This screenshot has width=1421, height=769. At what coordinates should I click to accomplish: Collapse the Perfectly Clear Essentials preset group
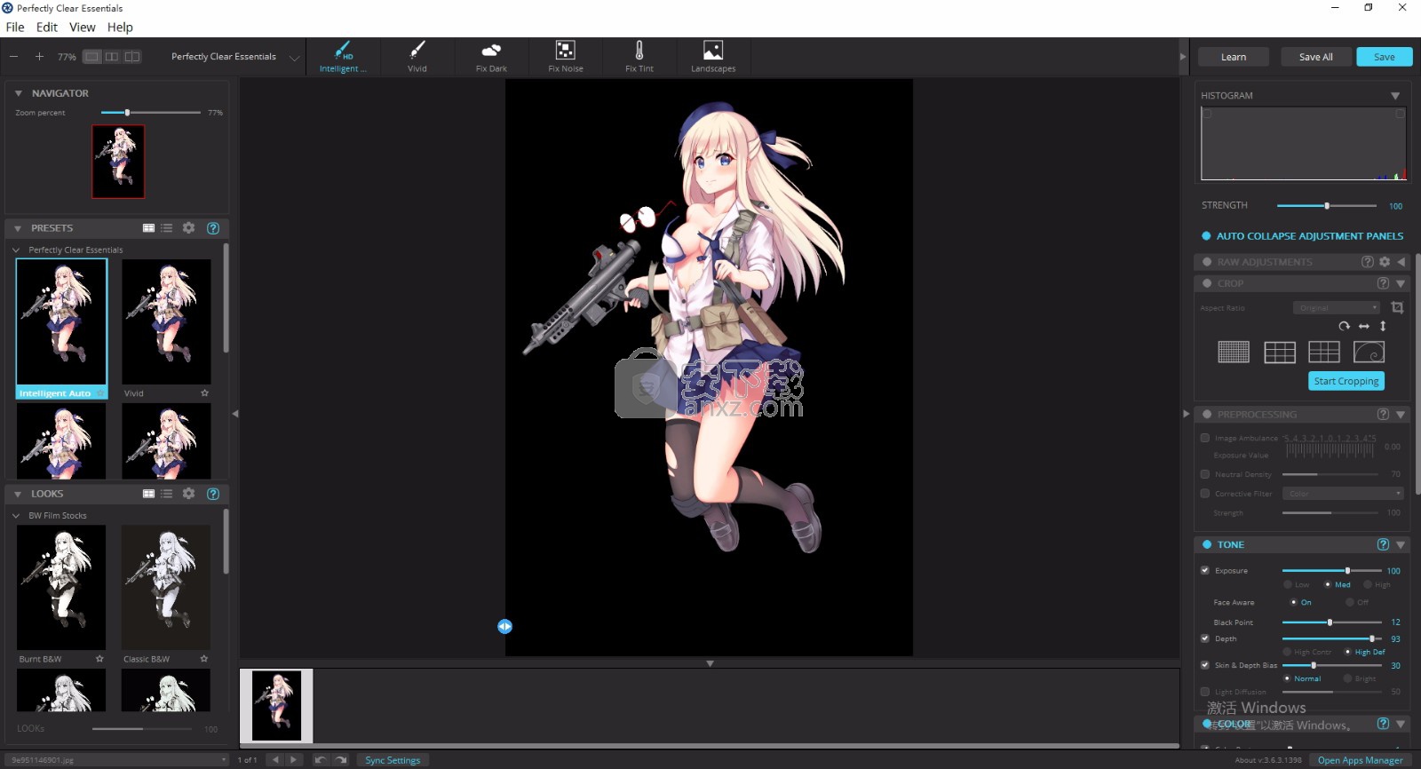point(16,250)
